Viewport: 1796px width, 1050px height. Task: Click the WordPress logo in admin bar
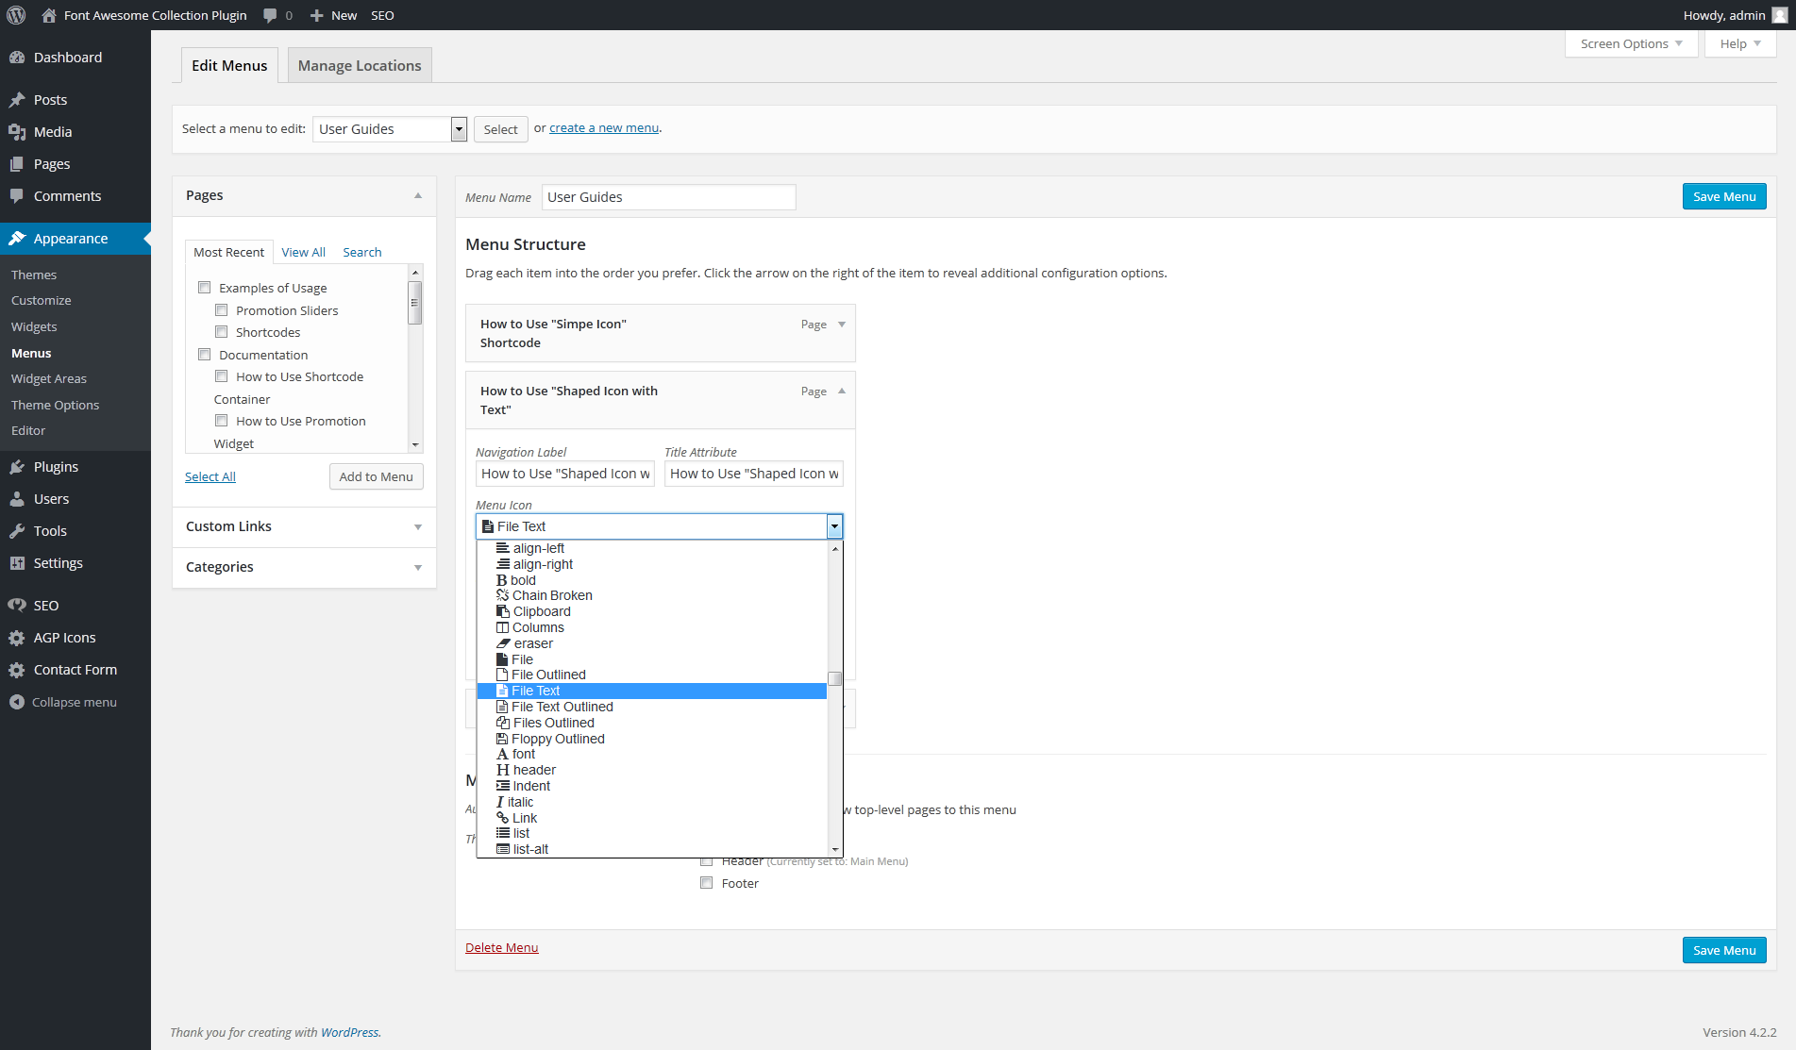(16, 15)
